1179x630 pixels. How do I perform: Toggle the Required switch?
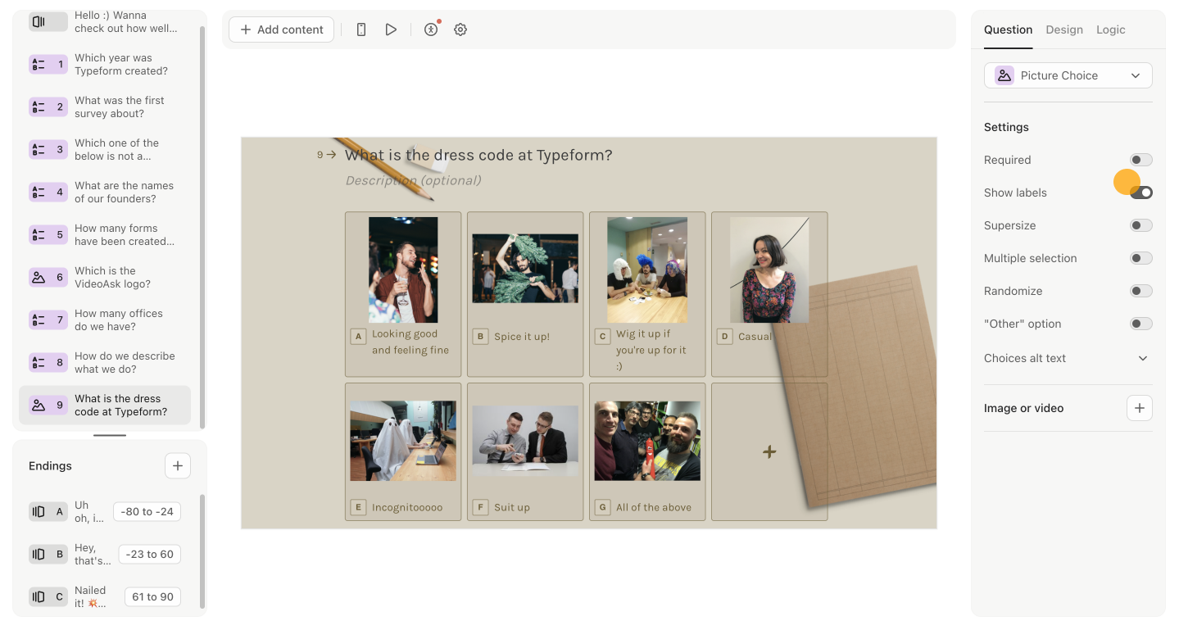pyautogui.click(x=1141, y=160)
